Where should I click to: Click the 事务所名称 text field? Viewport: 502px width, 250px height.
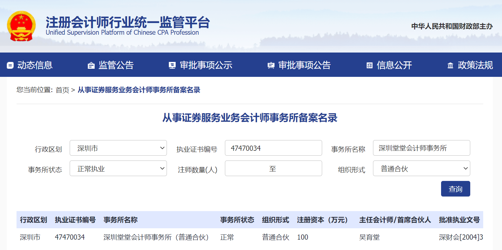click(x=421, y=148)
